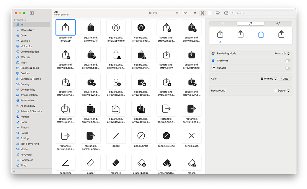Switch to the info inspector tab
The height and width of the screenshot is (189, 307).
[223, 23]
